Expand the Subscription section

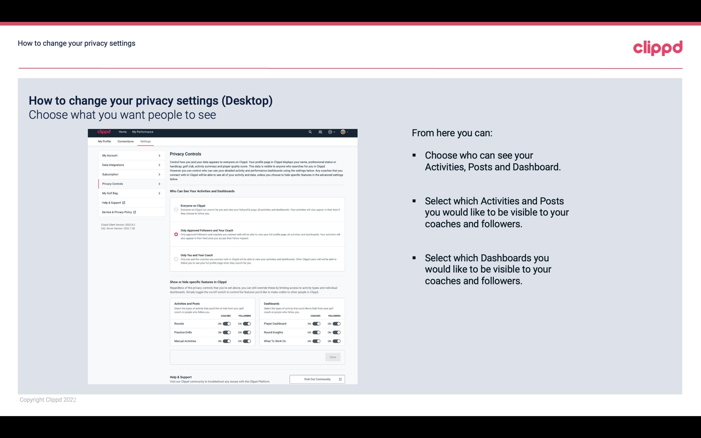point(130,174)
